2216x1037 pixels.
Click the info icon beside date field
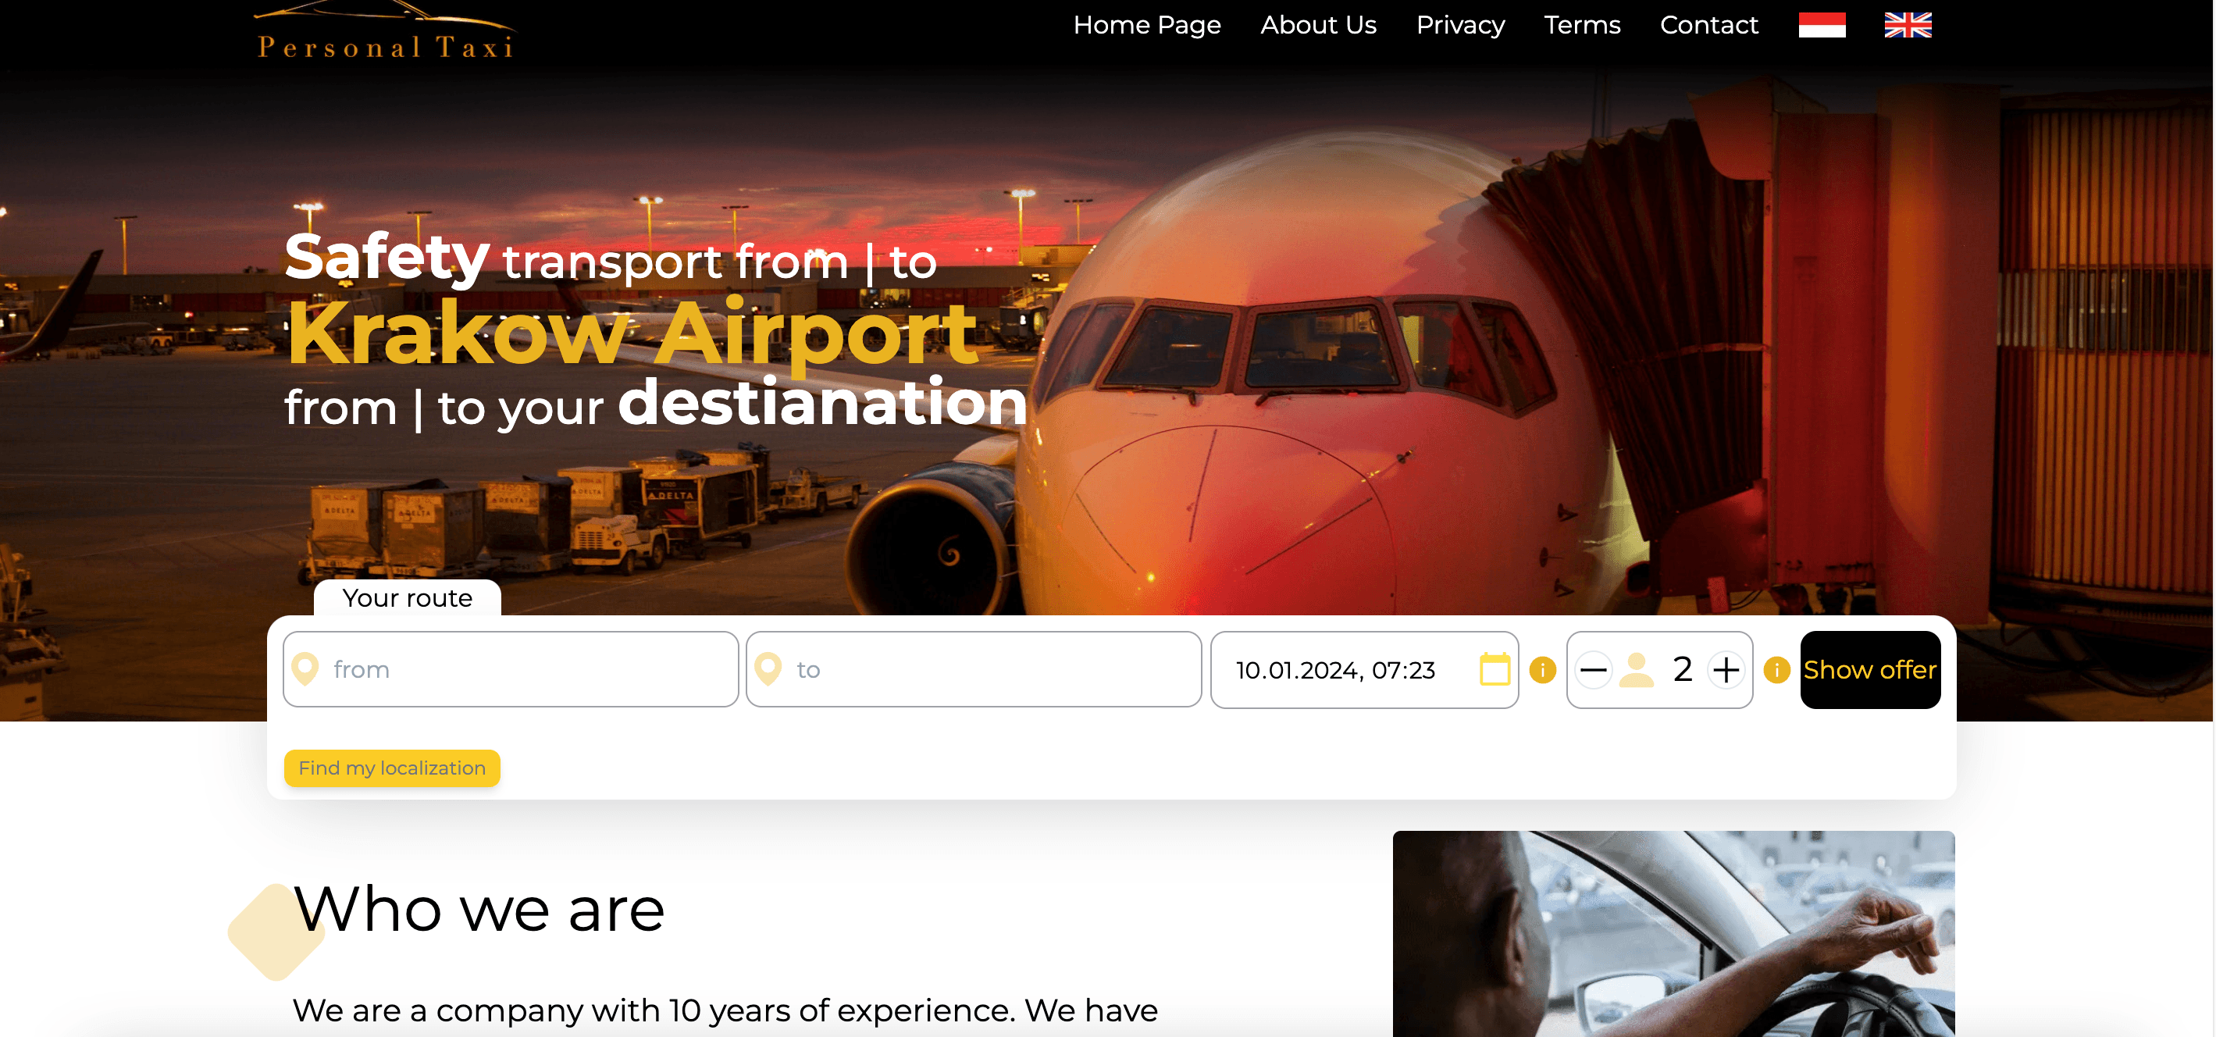click(x=1542, y=669)
